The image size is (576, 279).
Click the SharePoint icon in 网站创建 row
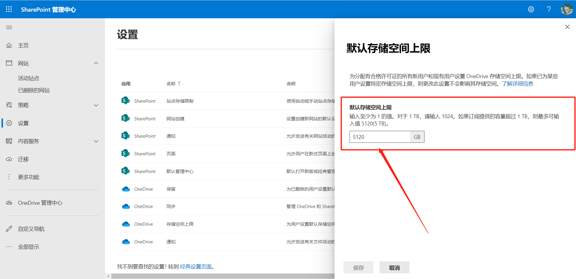click(x=125, y=118)
